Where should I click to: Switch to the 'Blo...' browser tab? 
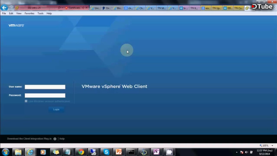coord(118,8)
